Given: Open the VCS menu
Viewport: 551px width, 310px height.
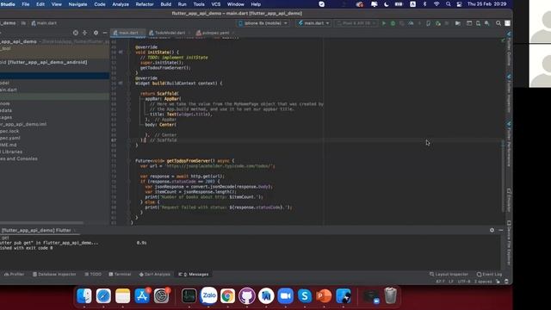Looking at the screenshot, I should coord(216,4).
